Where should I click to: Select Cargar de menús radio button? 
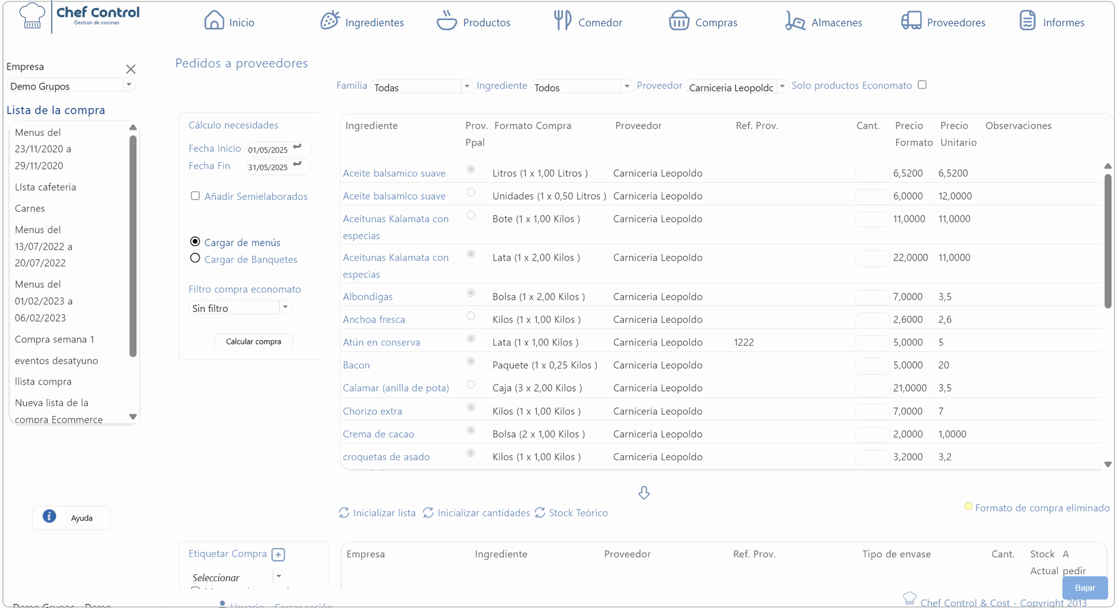coord(195,241)
